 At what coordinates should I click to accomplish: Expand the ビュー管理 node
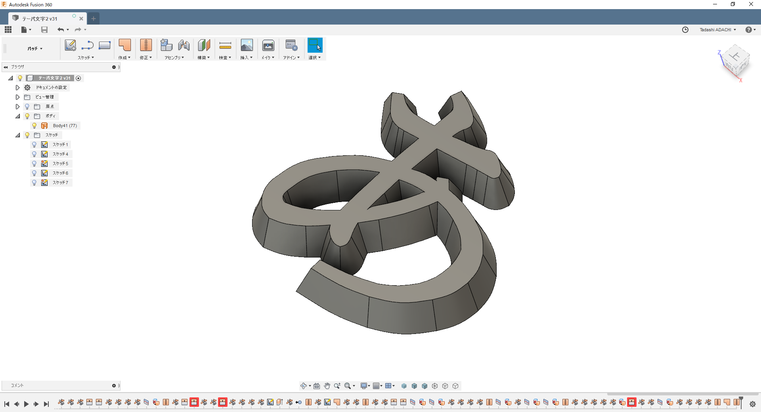click(x=17, y=97)
